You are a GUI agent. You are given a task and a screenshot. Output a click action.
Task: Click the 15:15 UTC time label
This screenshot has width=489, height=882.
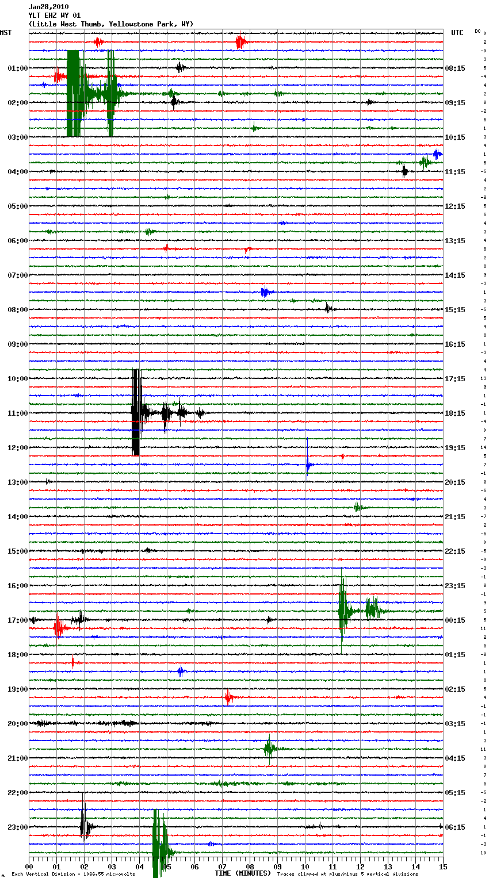click(x=455, y=310)
